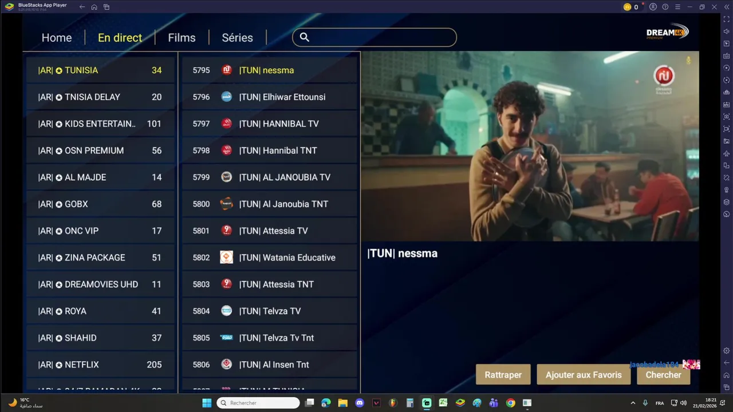Collapse the BlueStacks sidebar double chevron

(726, 7)
